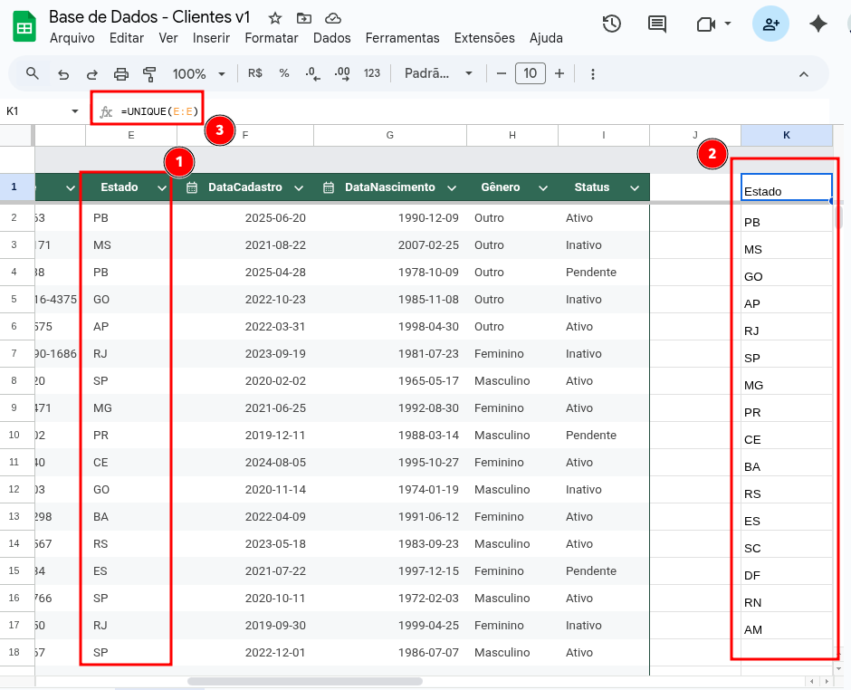Open the Dados menu
This screenshot has width=851, height=690.
(331, 38)
